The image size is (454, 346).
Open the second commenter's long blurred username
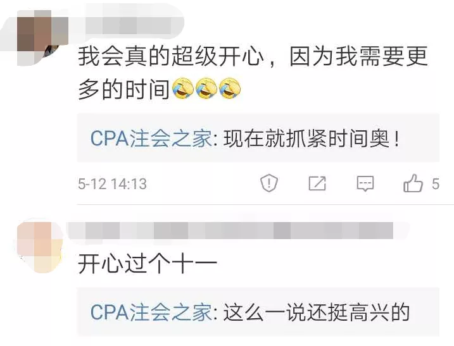pos(230,231)
